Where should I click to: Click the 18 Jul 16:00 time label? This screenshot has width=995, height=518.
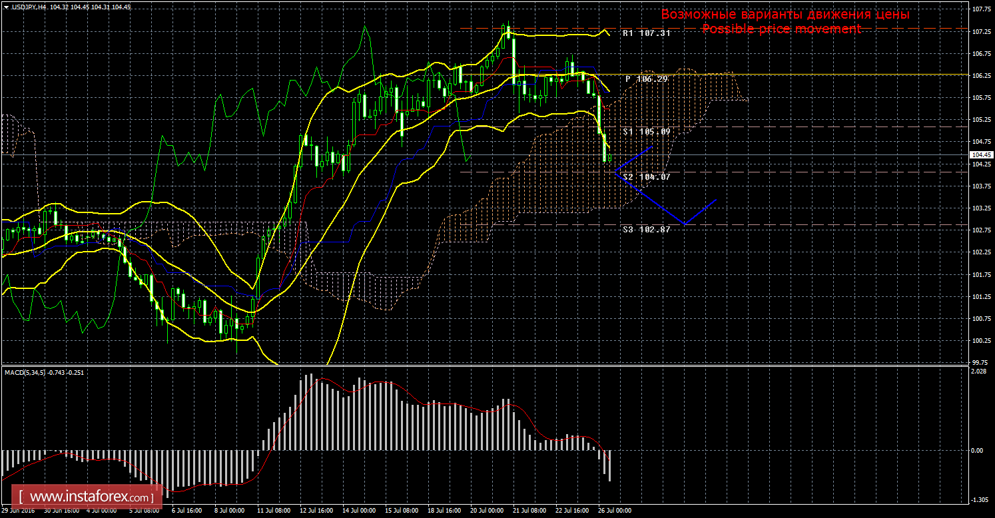[443, 511]
